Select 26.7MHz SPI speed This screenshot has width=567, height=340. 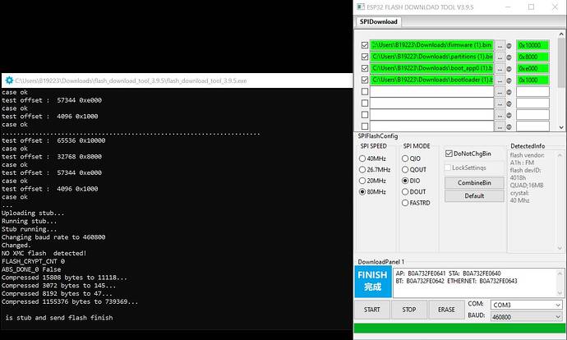click(362, 169)
